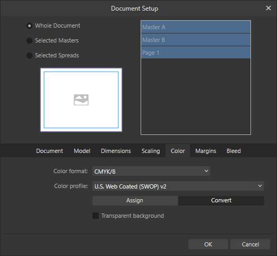The width and height of the screenshot is (277, 256).
Task: Expand the Color profile dropdown
Action: pos(178,186)
